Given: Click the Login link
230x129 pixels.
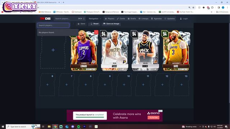Looking at the screenshot, I should tap(184, 19).
